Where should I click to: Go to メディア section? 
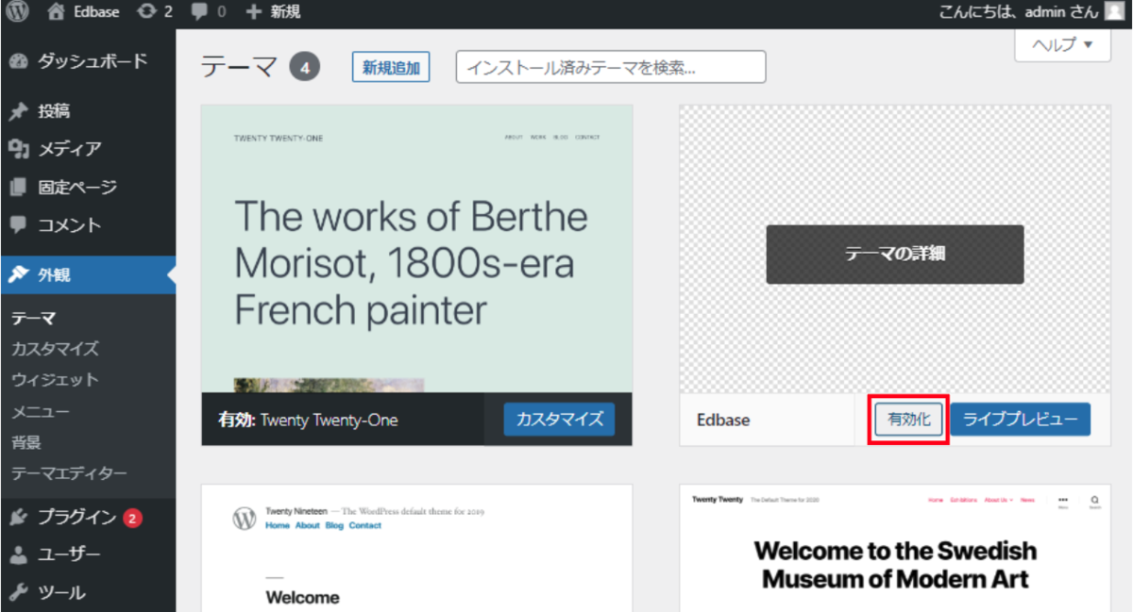[70, 149]
